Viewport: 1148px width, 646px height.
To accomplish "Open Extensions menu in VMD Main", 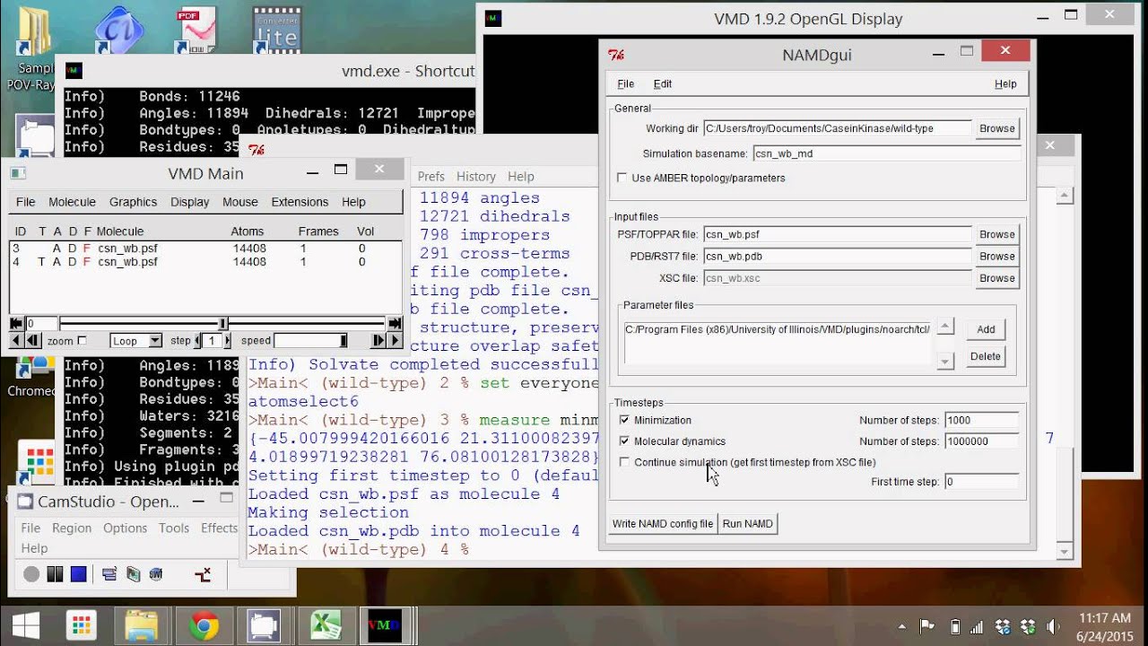I will coord(300,202).
